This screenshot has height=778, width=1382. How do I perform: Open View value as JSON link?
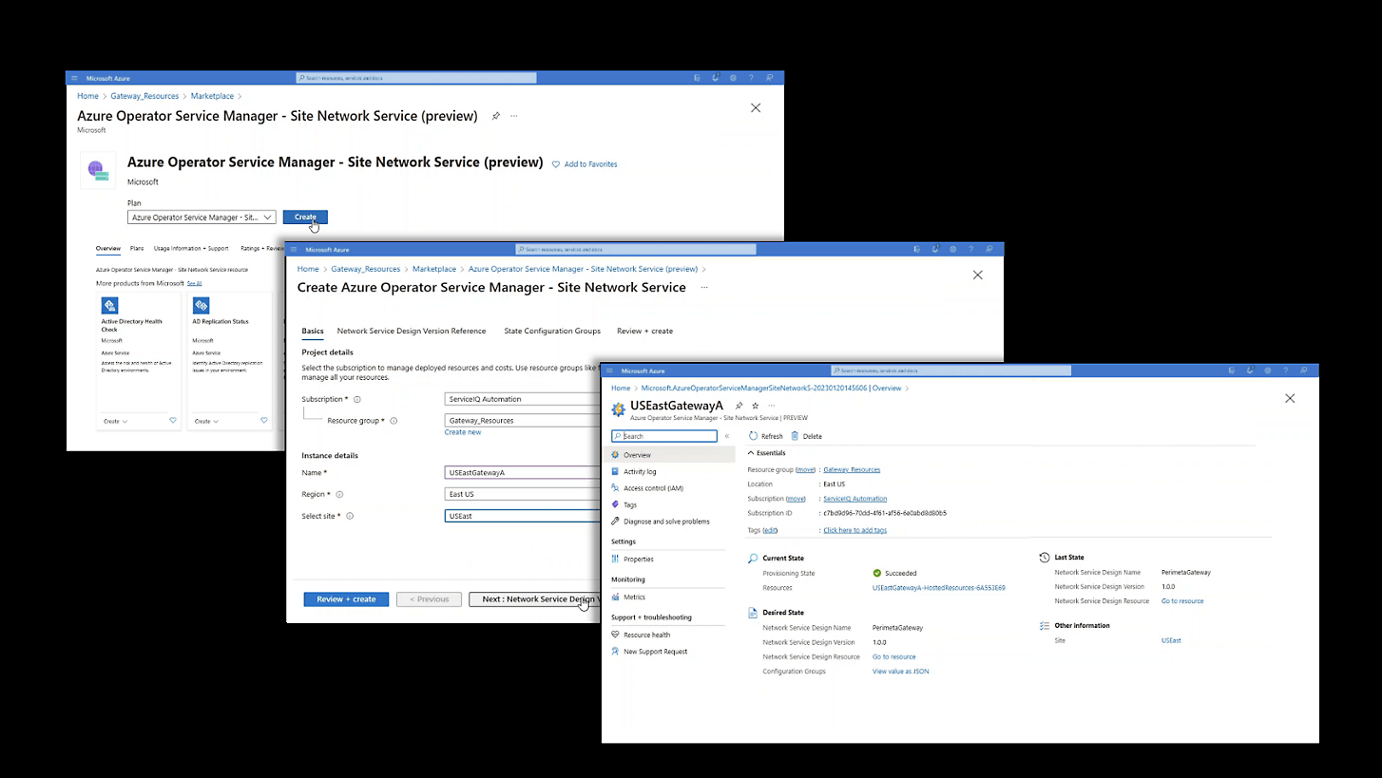(900, 672)
